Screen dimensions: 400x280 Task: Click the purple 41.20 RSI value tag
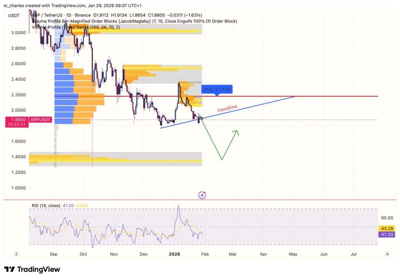(386, 234)
